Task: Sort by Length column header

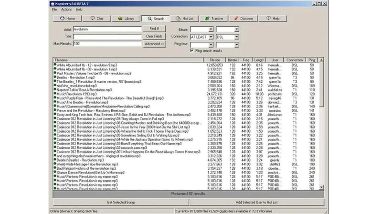Action: click(259, 60)
